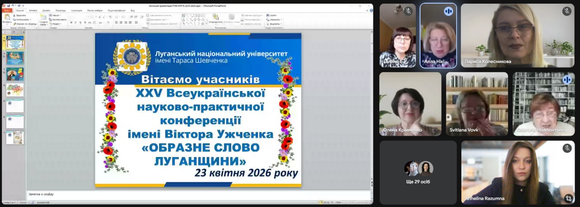Click the Save icon in quick access toolbar
This screenshot has height=207, width=580.
(8, 6)
